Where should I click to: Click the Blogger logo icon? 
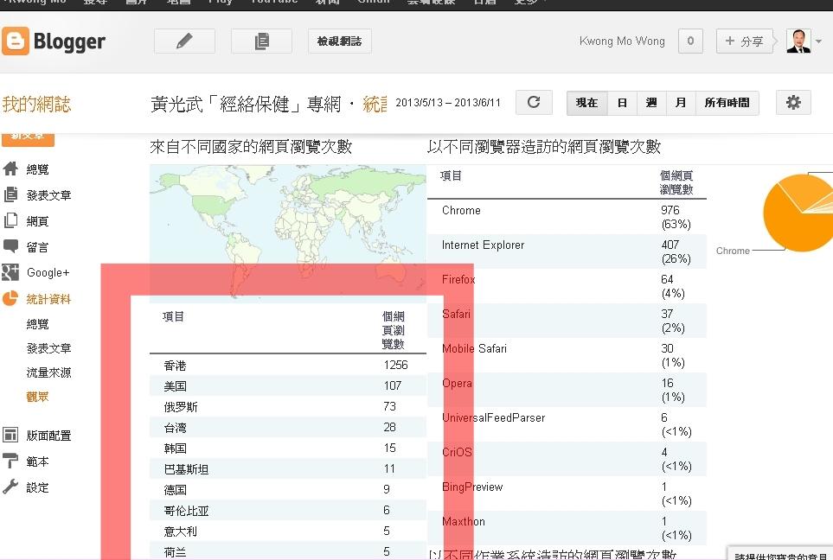(x=16, y=41)
